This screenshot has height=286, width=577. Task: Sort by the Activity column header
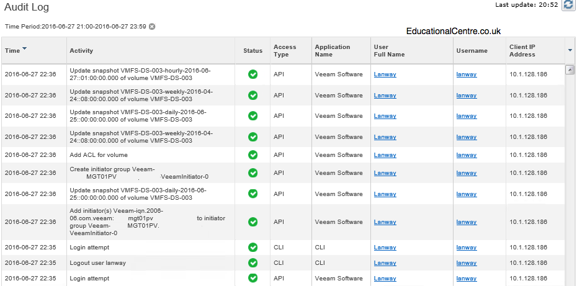[81, 50]
